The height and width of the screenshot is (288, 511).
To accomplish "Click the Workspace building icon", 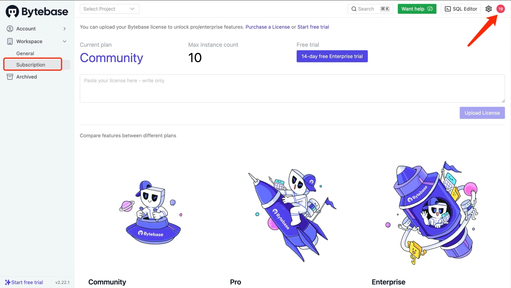I will 10,41.
